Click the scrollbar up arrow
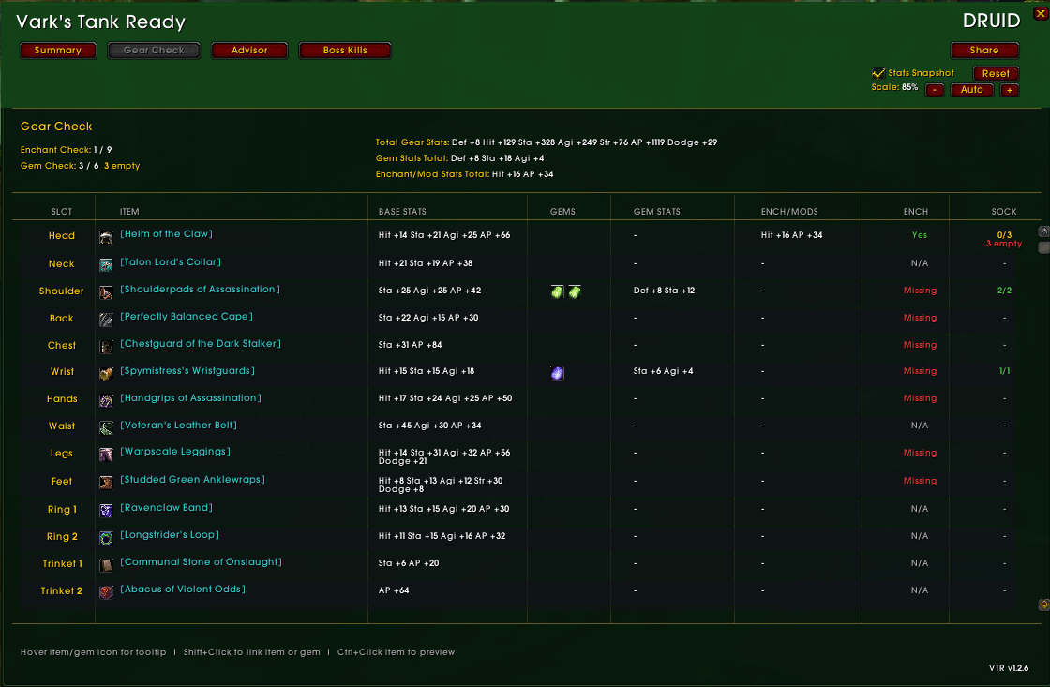This screenshot has width=1050, height=687. click(x=1044, y=231)
